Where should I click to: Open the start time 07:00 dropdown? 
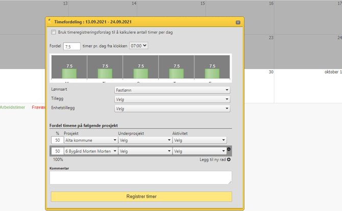tap(138, 46)
